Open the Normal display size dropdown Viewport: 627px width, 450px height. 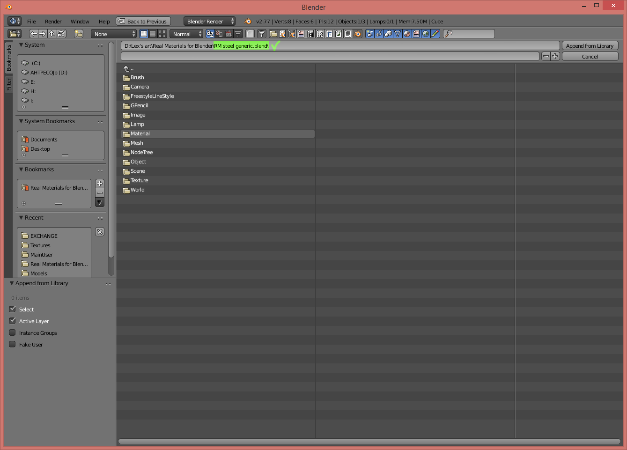[x=186, y=34]
